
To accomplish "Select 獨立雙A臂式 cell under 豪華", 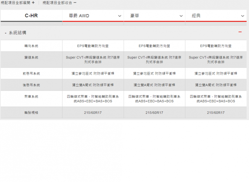I will coord(154,85).
